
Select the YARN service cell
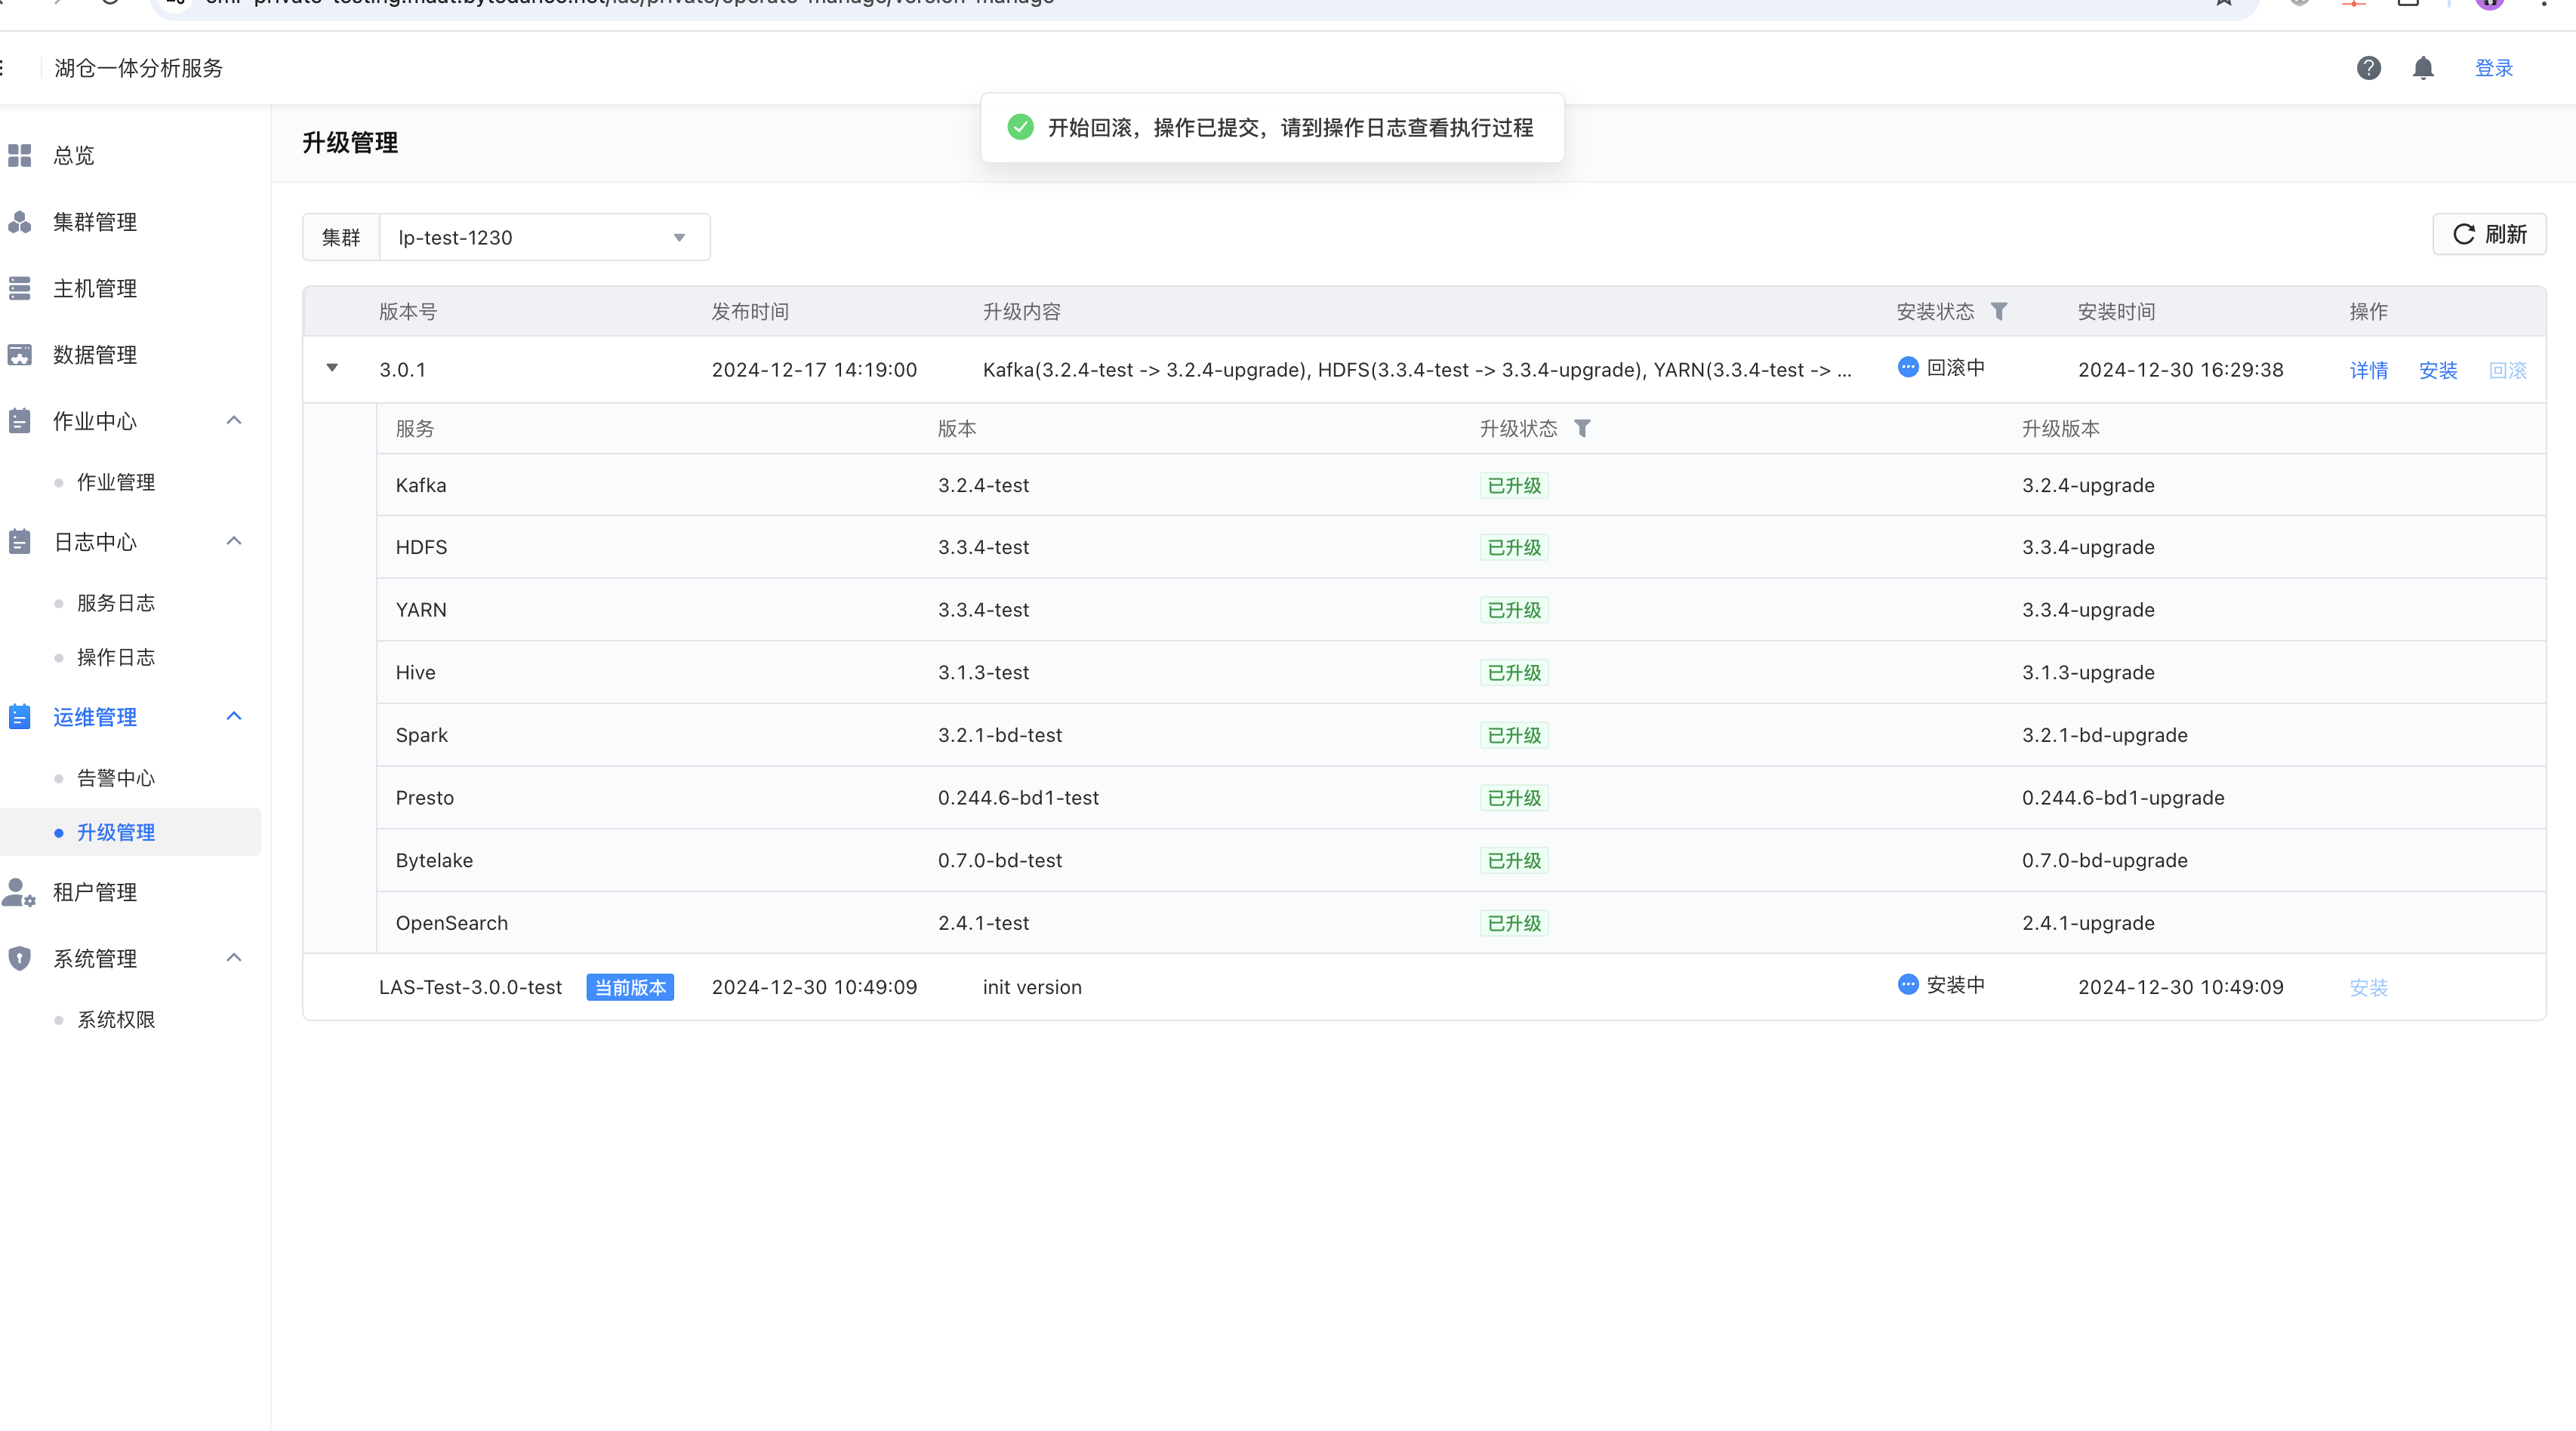421,610
